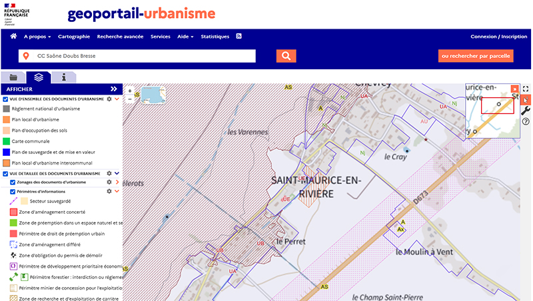Open settings gear for Zonages des documents
Screen dimensions: 533x301
pyautogui.click(x=109, y=182)
